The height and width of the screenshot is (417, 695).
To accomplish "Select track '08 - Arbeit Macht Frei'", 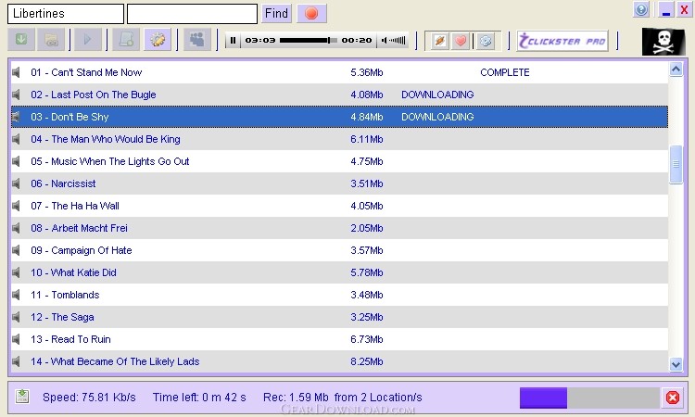I will click(339, 228).
